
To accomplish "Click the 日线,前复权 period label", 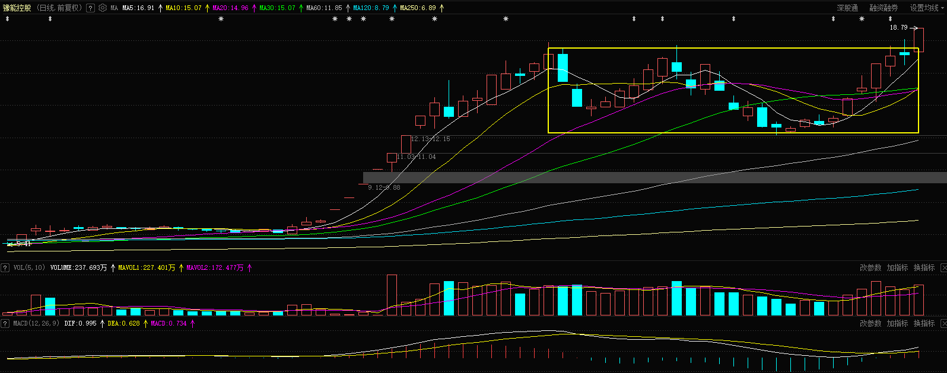I will [x=59, y=8].
